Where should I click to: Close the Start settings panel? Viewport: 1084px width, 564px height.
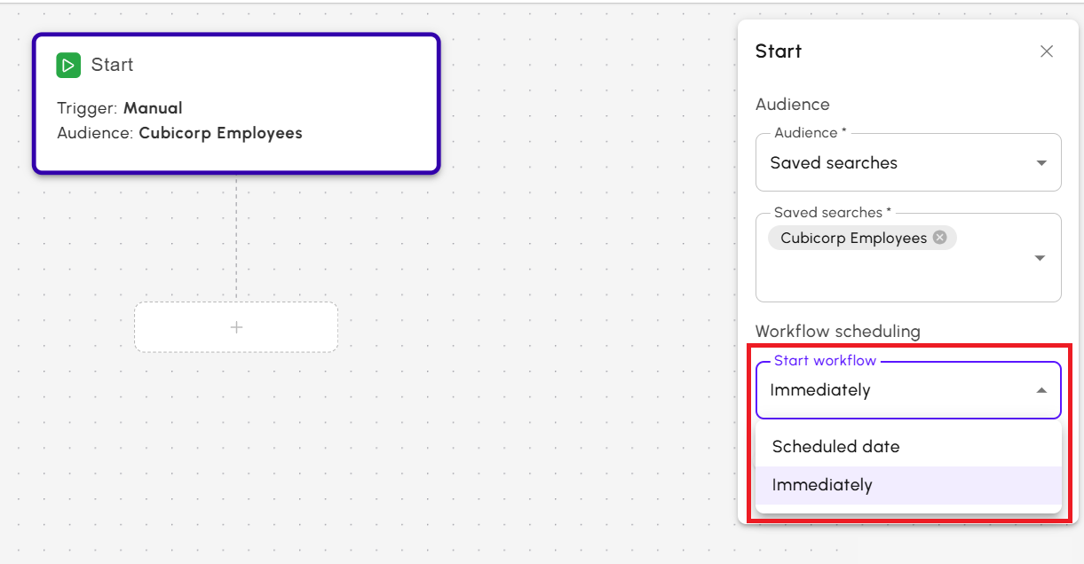1047,51
